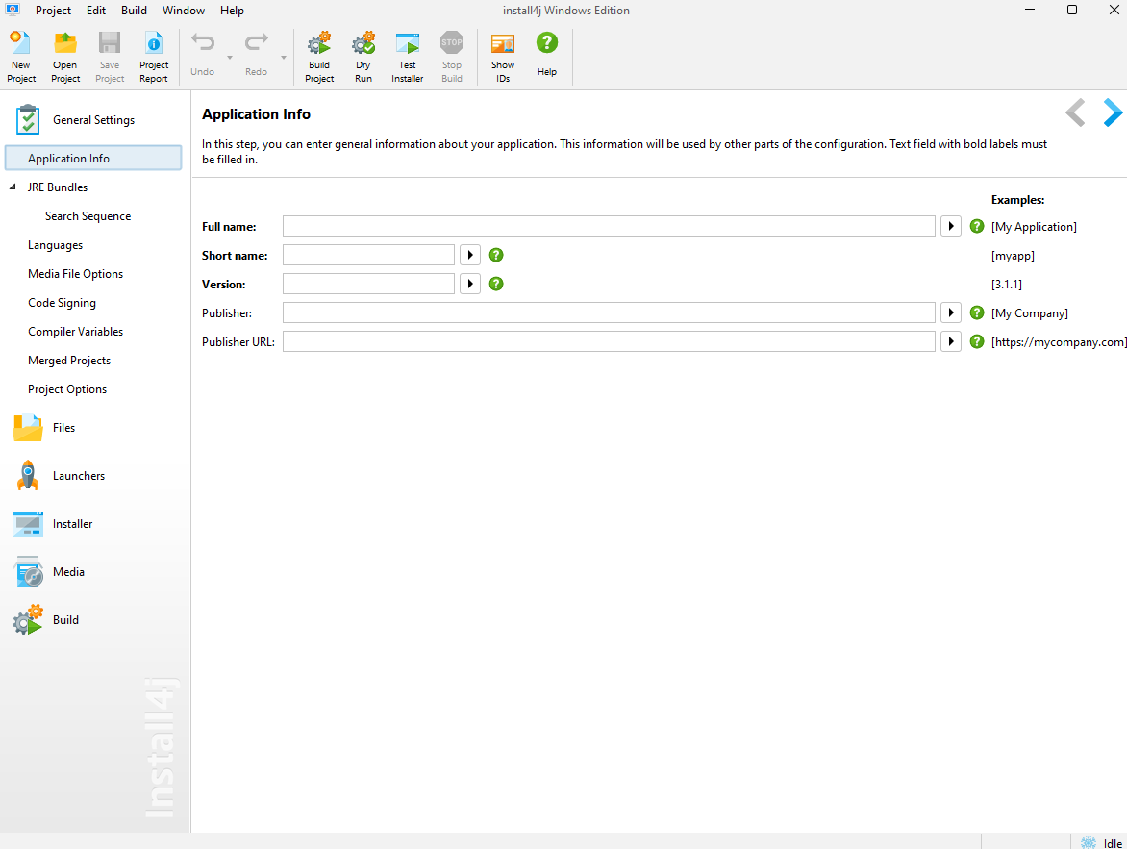The width and height of the screenshot is (1127, 849).
Task: Click the [My Application] example text
Action: point(1034,227)
